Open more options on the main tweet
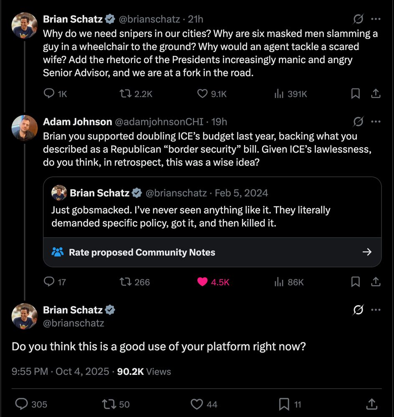 point(376,310)
